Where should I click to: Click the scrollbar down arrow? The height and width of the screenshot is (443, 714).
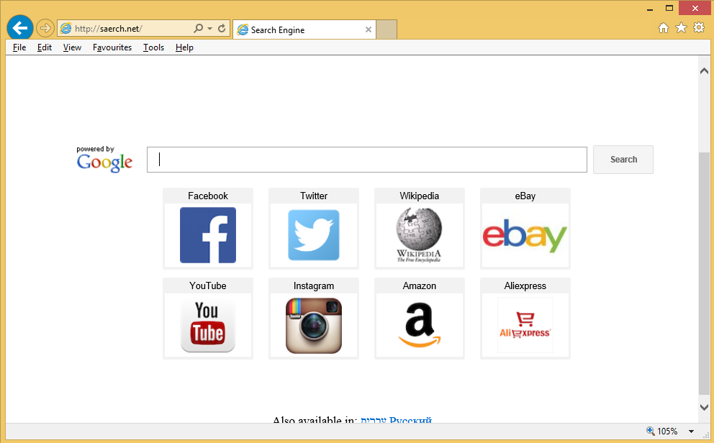click(704, 407)
